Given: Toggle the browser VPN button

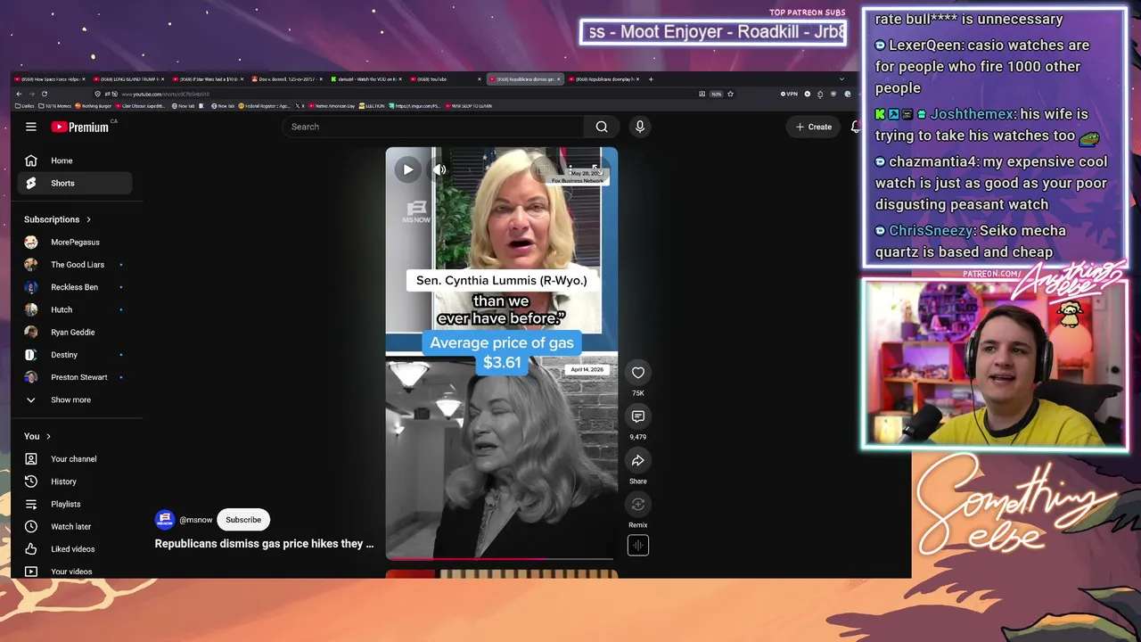Looking at the screenshot, I should [789, 94].
